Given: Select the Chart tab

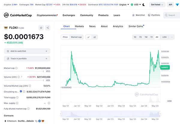Looking at the screenshot, I should [67, 26].
